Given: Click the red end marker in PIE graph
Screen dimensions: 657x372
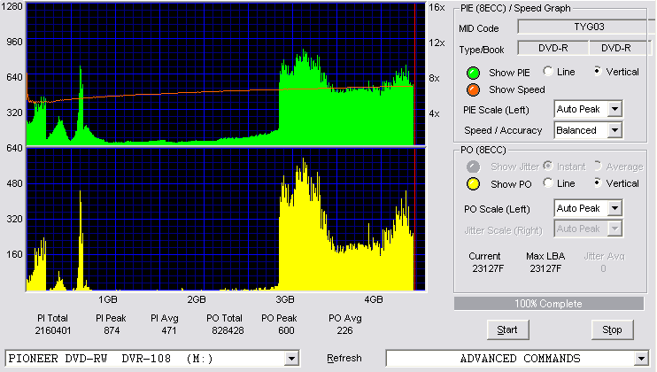Looking at the screenshot, I should [x=414, y=74].
